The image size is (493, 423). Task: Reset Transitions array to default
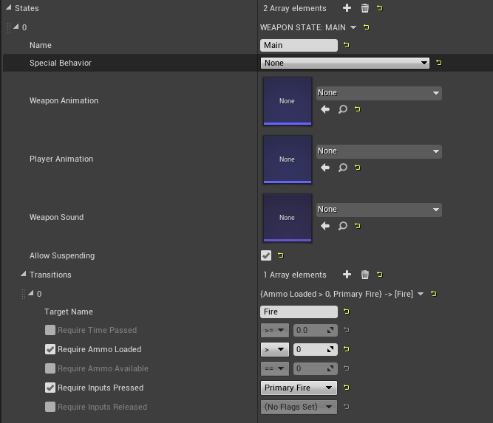point(380,275)
